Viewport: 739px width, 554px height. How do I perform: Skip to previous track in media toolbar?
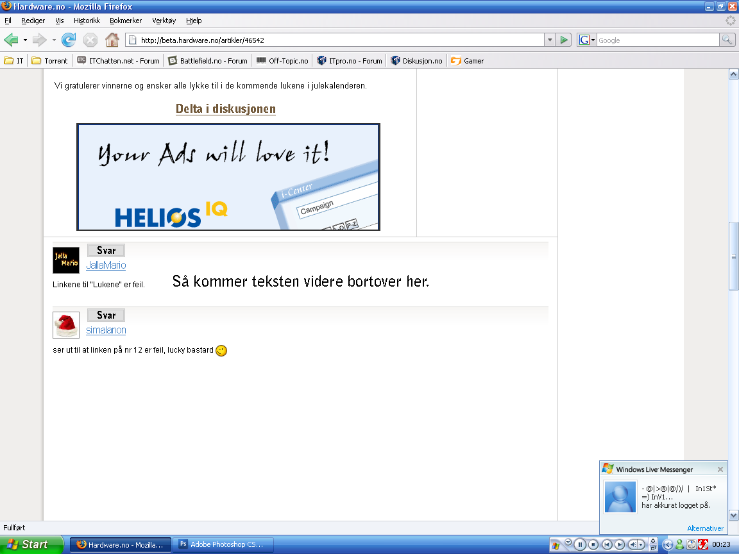607,544
